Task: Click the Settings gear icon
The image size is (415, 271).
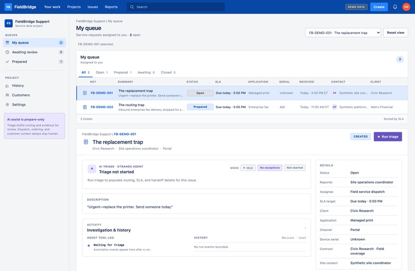Action: (7, 105)
